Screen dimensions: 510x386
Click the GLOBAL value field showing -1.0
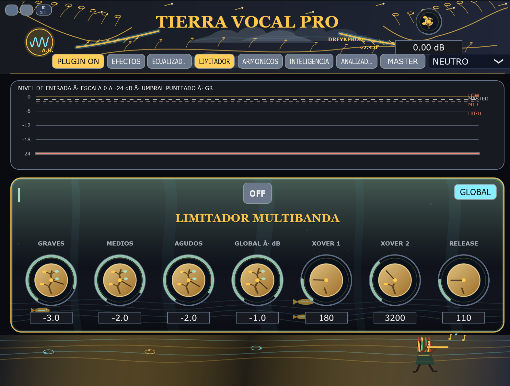pos(257,318)
